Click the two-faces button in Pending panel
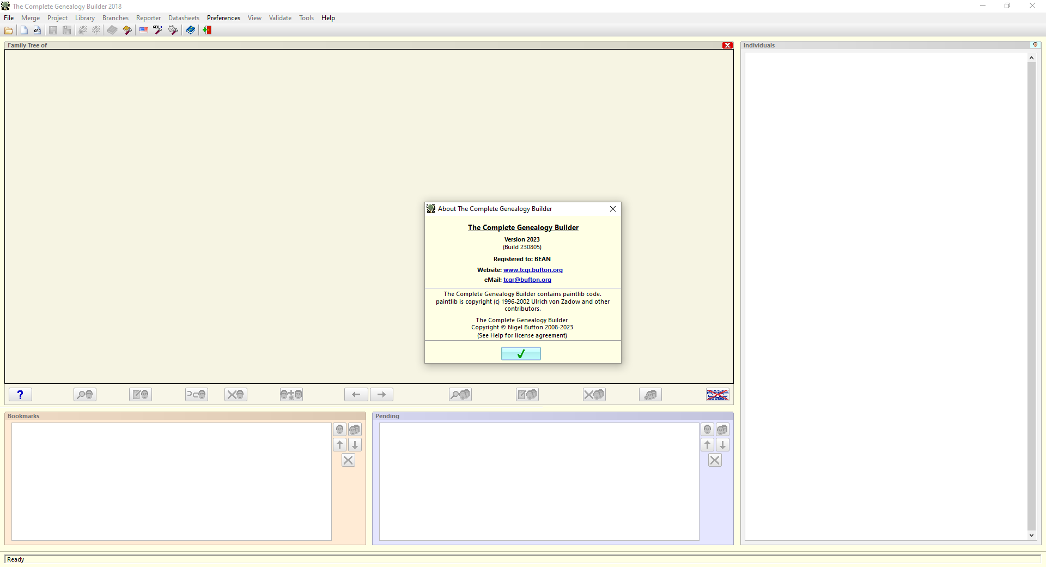Image resolution: width=1046 pixels, height=567 pixels. tap(722, 430)
